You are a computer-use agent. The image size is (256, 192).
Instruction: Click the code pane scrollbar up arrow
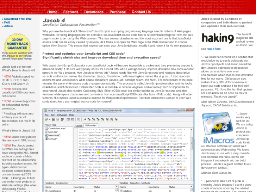tap(192, 130)
